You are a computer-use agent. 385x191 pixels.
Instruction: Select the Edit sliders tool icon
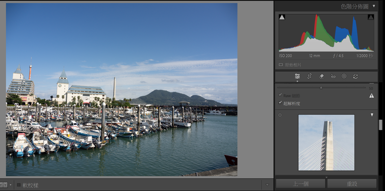(297, 76)
